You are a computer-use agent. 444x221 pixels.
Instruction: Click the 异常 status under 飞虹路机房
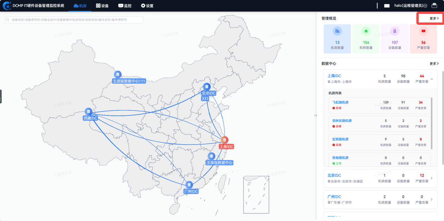[337, 108]
